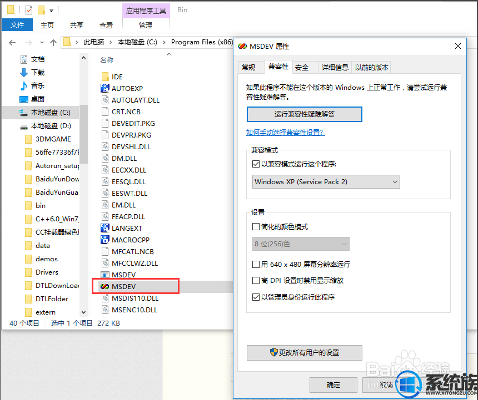478x400 pixels.
Task: Click Desktop (桌面) icon in sidebar
Action: pos(23,99)
